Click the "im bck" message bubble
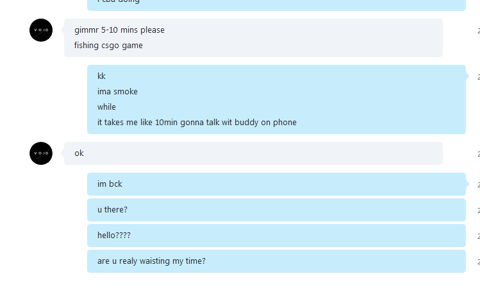The height and width of the screenshot is (301, 480). 276,184
